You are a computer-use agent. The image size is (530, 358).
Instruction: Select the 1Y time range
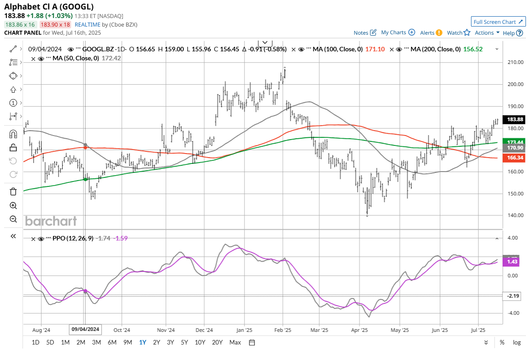click(143, 342)
